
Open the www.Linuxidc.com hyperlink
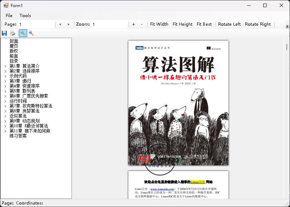pos(162,189)
